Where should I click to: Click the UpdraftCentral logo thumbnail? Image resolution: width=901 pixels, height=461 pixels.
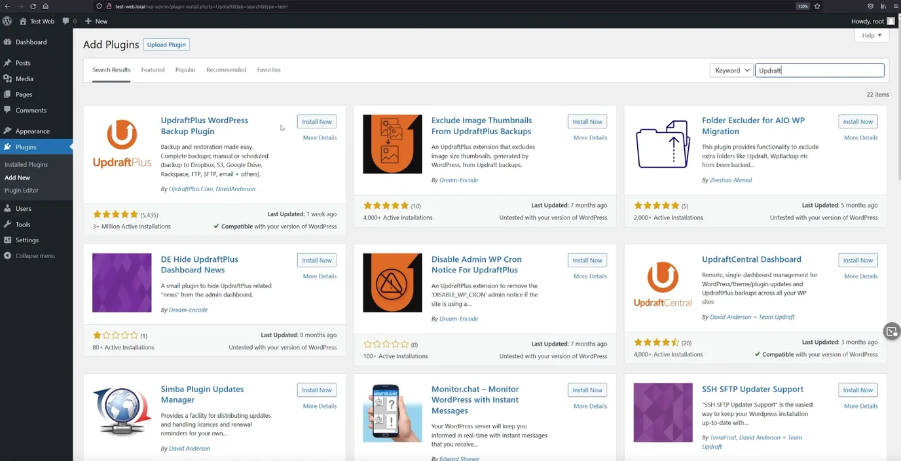pyautogui.click(x=663, y=283)
